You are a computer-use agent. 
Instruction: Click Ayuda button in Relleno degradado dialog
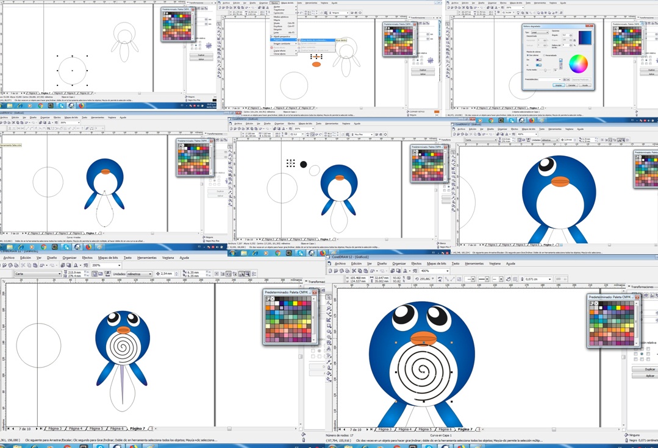coord(585,85)
